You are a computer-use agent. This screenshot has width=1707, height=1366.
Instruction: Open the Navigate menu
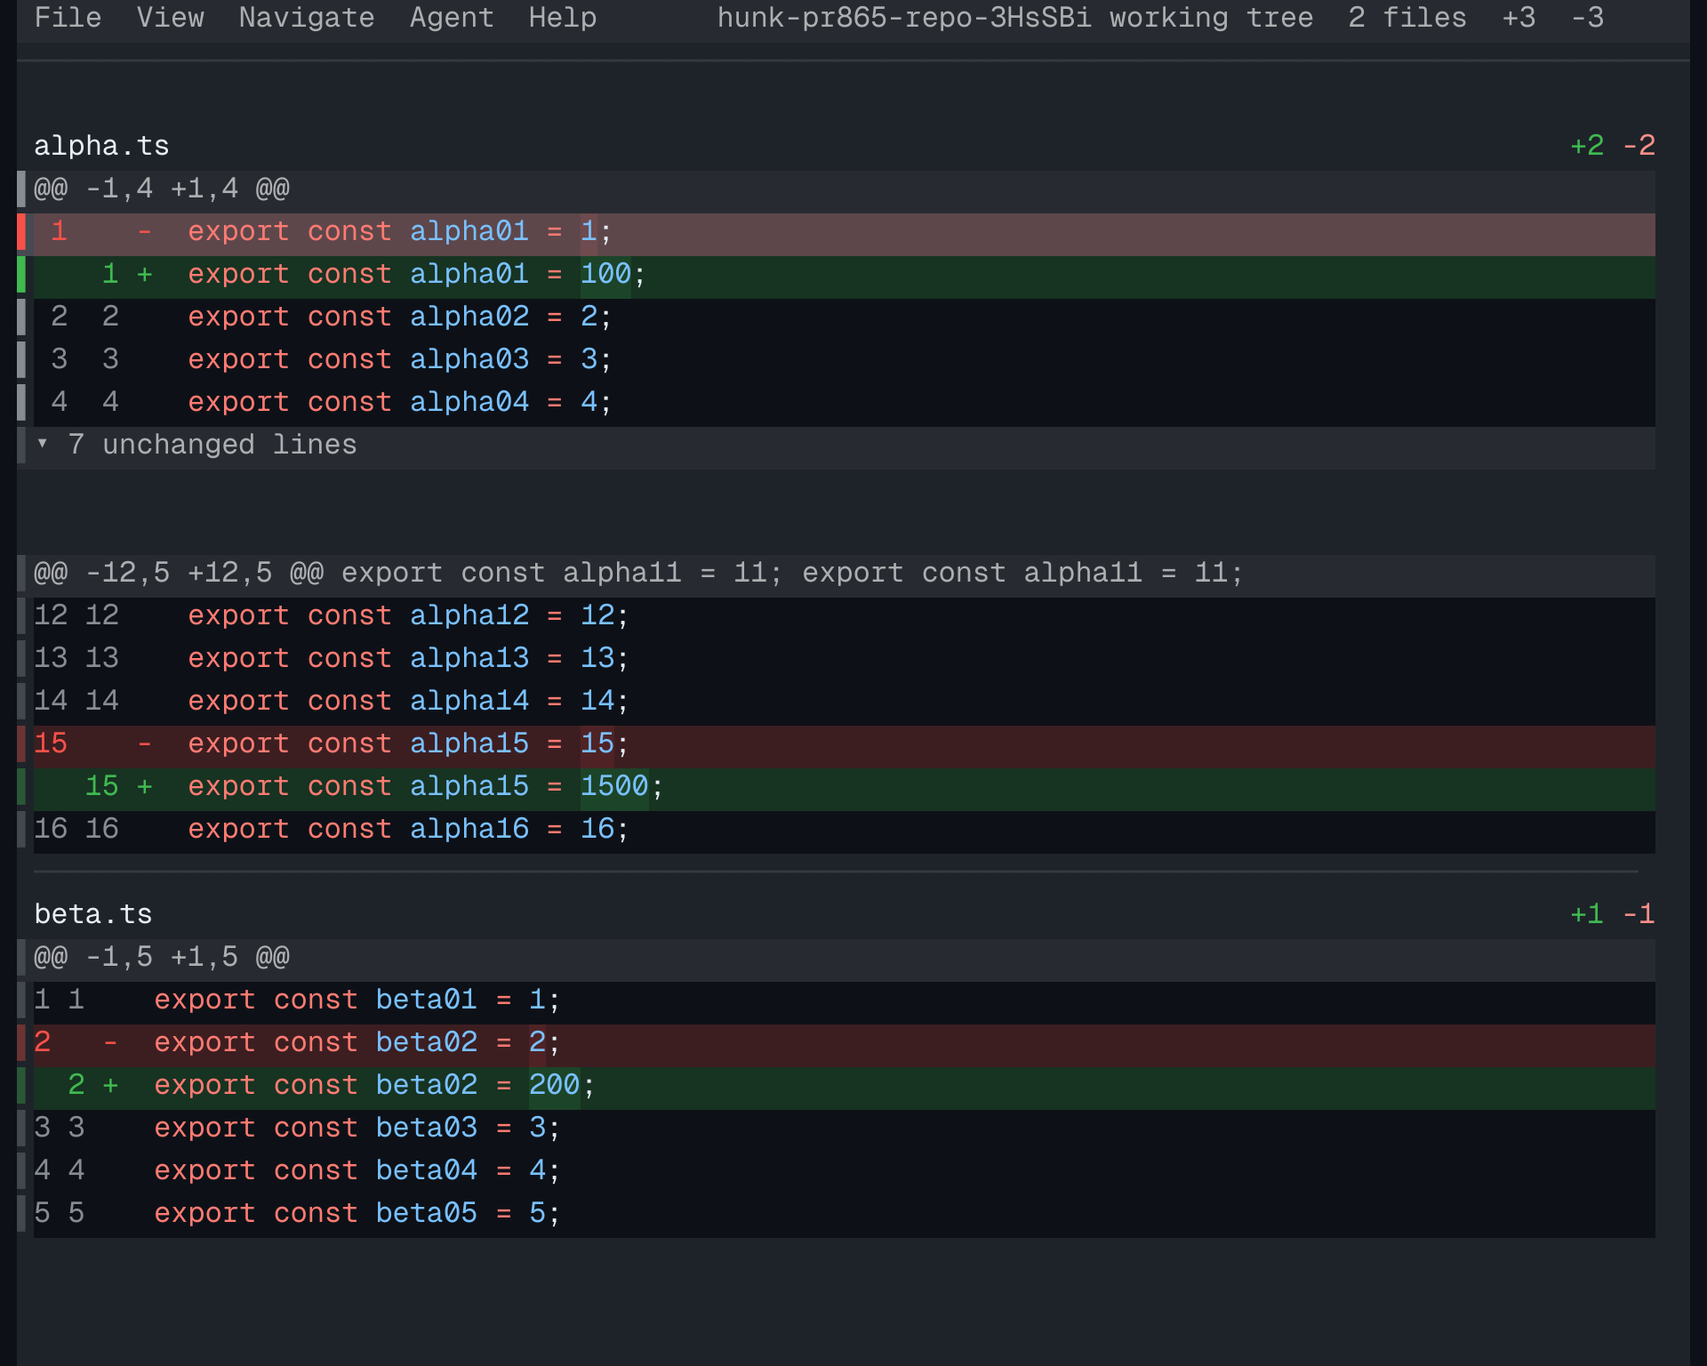(x=307, y=18)
